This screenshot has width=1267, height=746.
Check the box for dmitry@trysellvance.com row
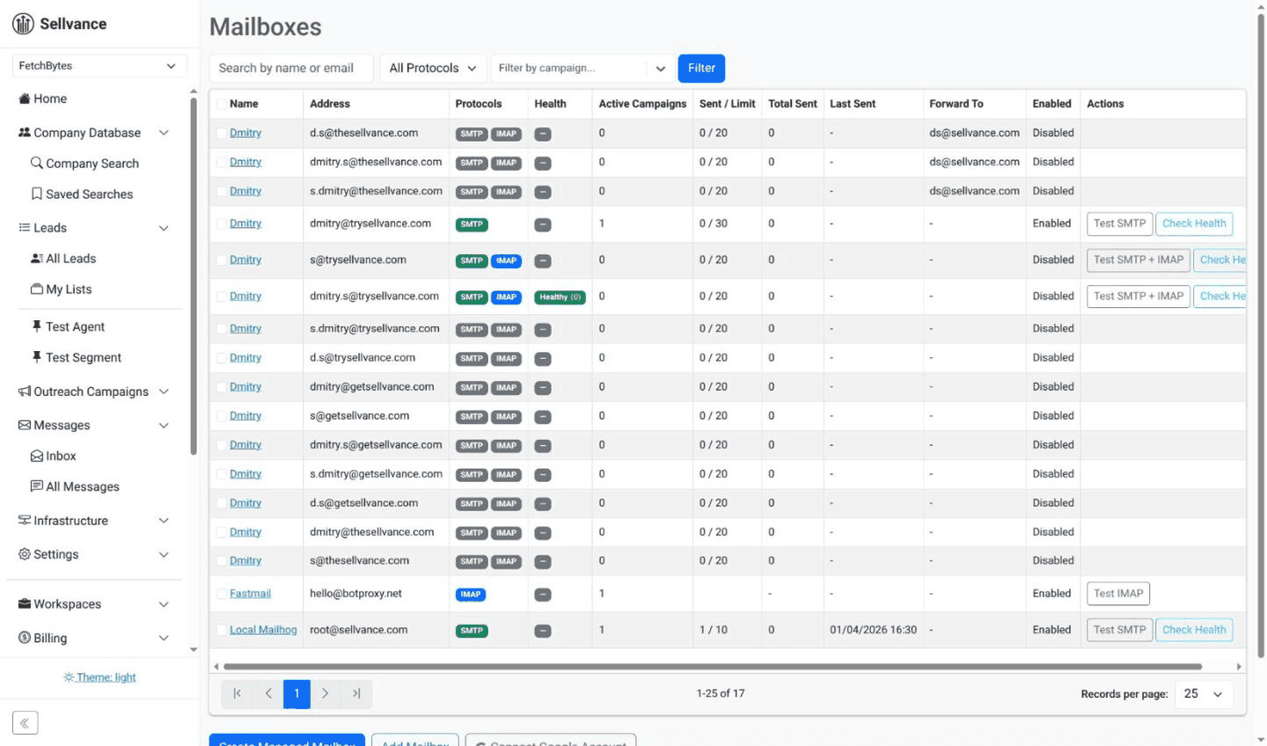(x=222, y=224)
